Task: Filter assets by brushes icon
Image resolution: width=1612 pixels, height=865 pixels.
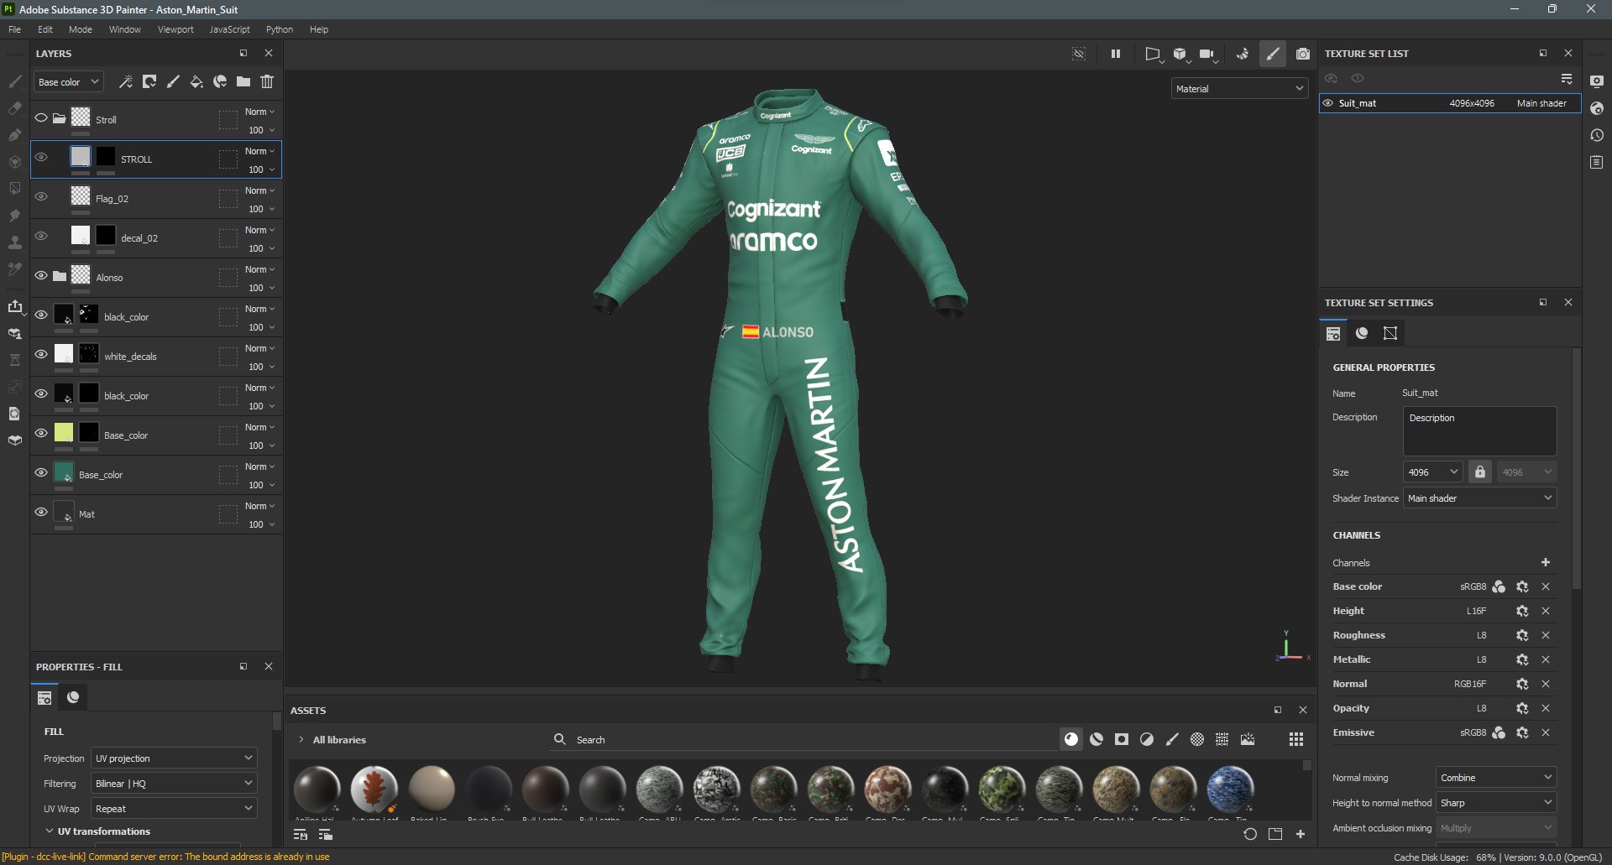Action: (x=1172, y=739)
